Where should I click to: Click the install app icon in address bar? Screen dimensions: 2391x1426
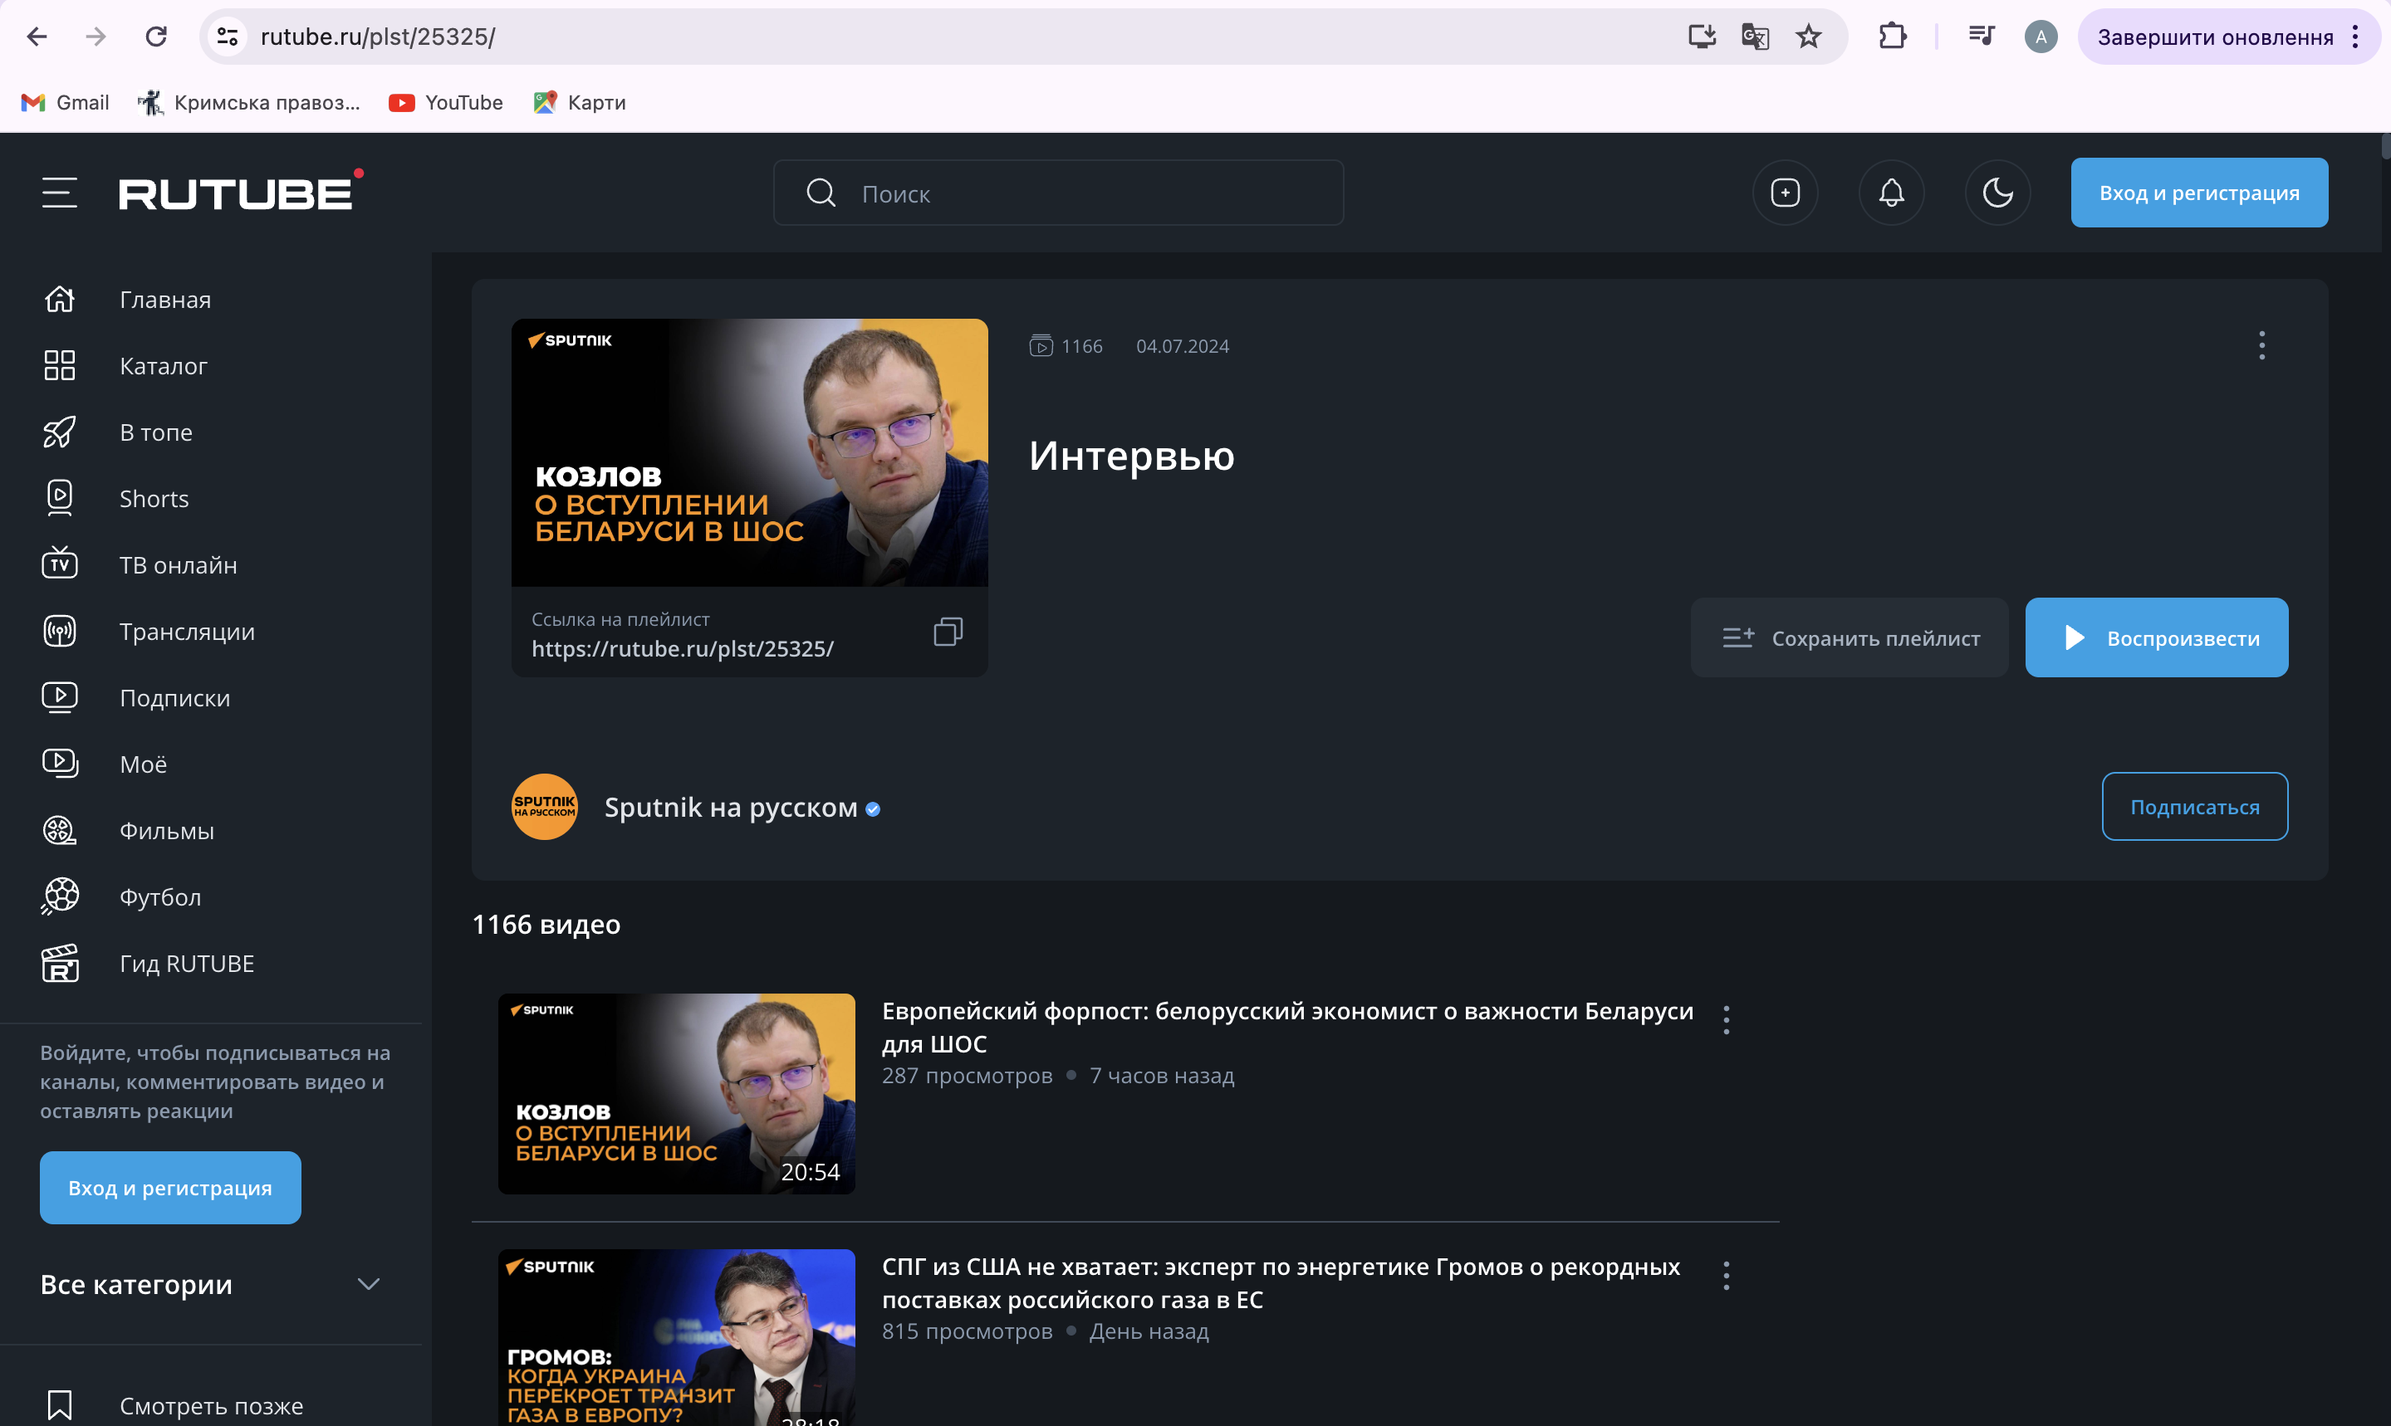click(1702, 37)
